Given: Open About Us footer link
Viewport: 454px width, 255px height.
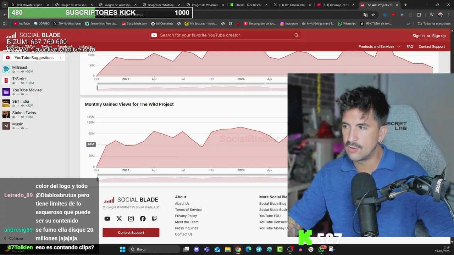Looking at the screenshot, I should click(182, 204).
